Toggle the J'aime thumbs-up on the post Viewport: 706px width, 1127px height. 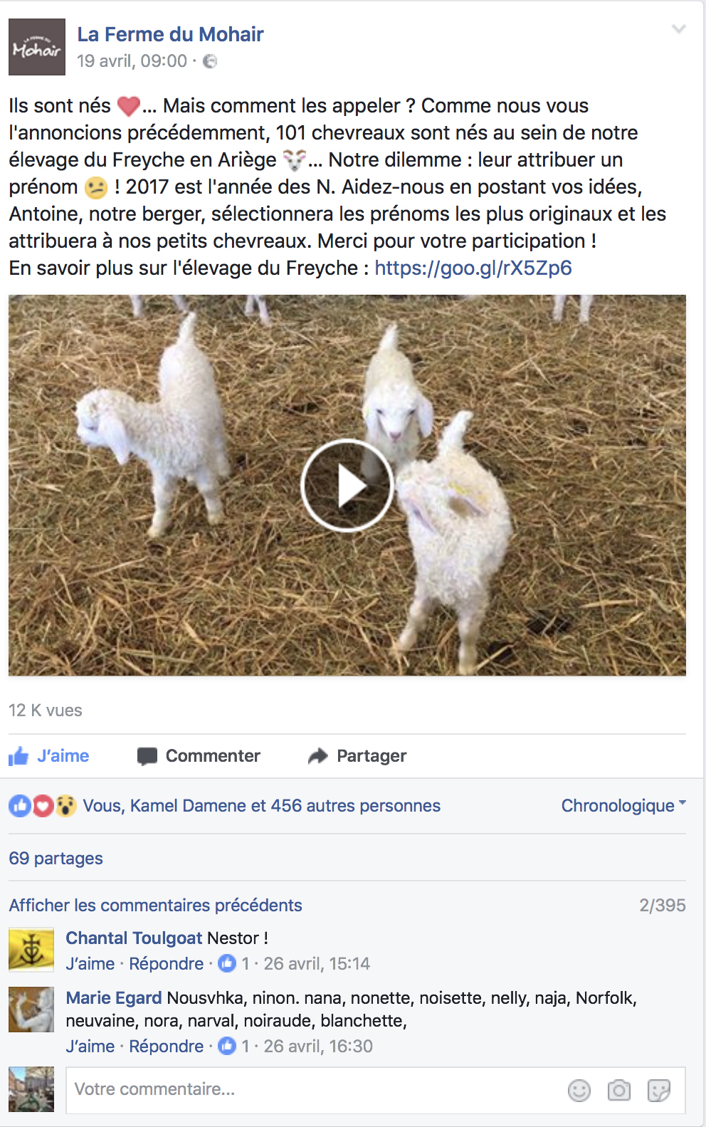tap(49, 756)
